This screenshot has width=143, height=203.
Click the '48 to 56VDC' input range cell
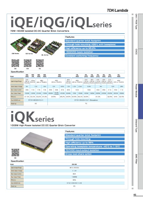[x=74, y=167]
